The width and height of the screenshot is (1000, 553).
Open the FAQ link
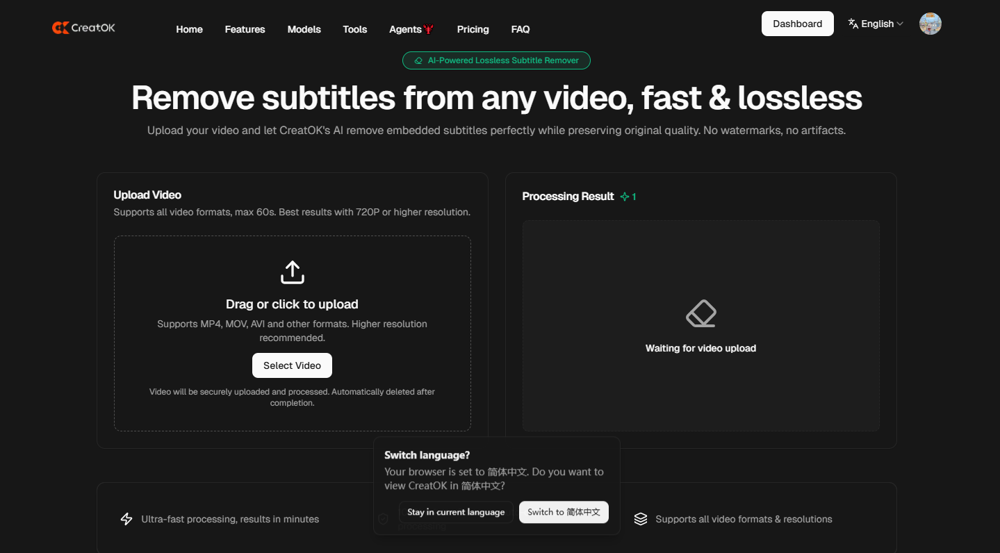coord(520,29)
